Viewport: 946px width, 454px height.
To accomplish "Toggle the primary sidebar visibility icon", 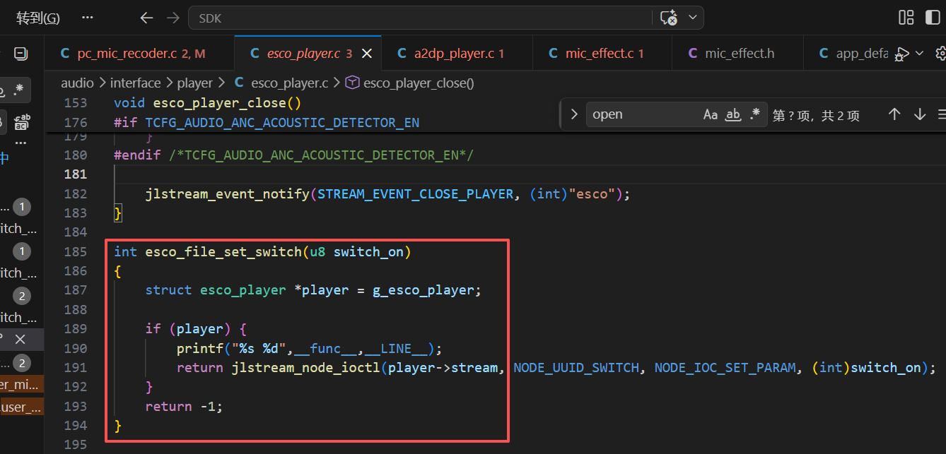I will point(930,18).
